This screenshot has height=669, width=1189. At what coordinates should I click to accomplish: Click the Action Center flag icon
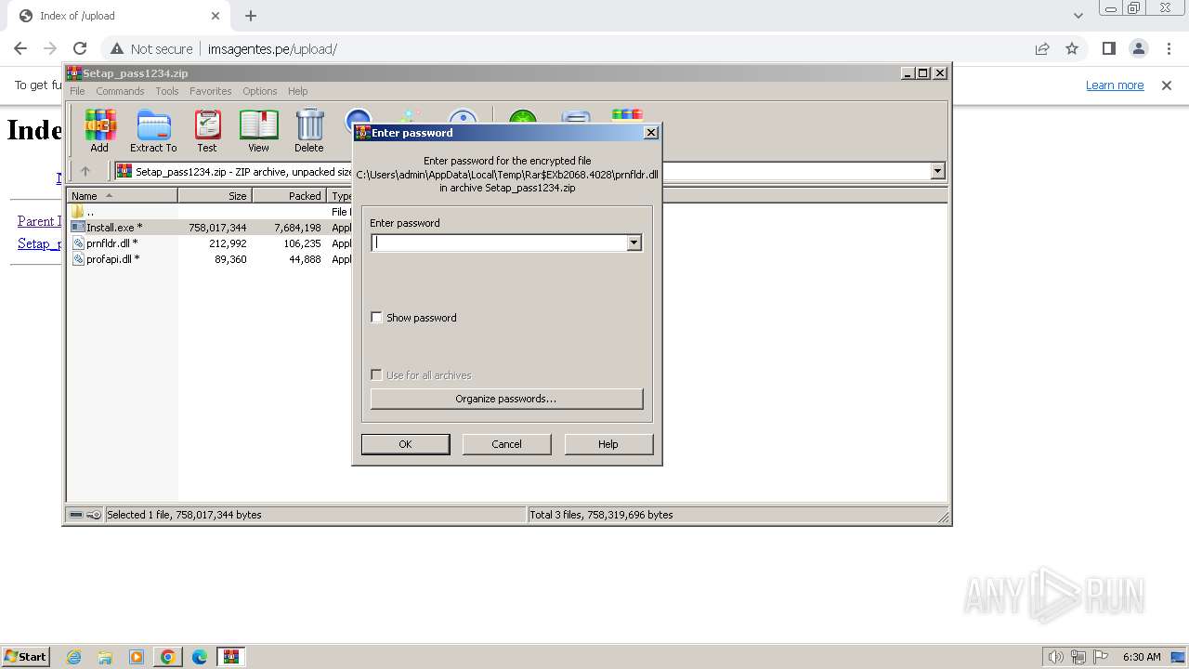pyautogui.click(x=1101, y=657)
